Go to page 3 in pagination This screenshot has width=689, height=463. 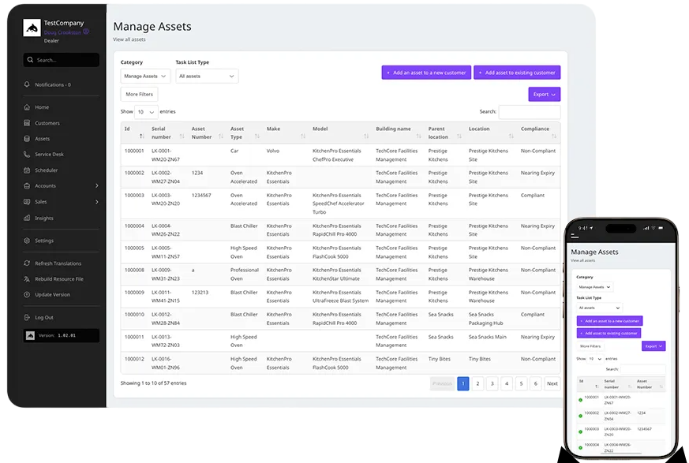[x=492, y=383]
